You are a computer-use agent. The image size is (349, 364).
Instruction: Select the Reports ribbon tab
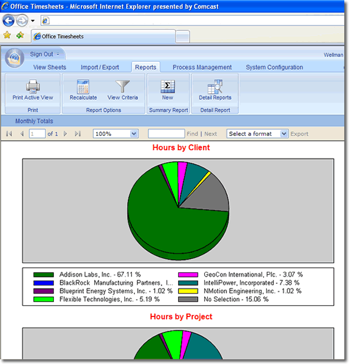tap(145, 68)
